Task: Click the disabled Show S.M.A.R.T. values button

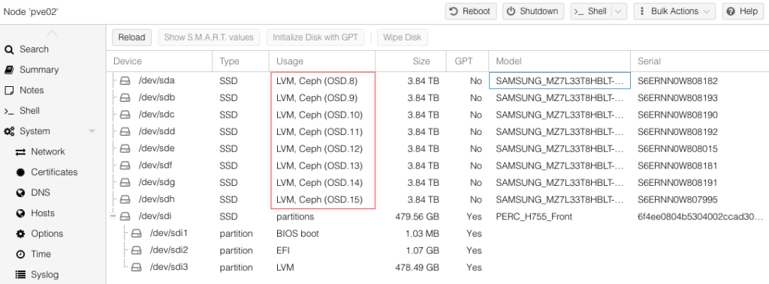Action: click(209, 37)
